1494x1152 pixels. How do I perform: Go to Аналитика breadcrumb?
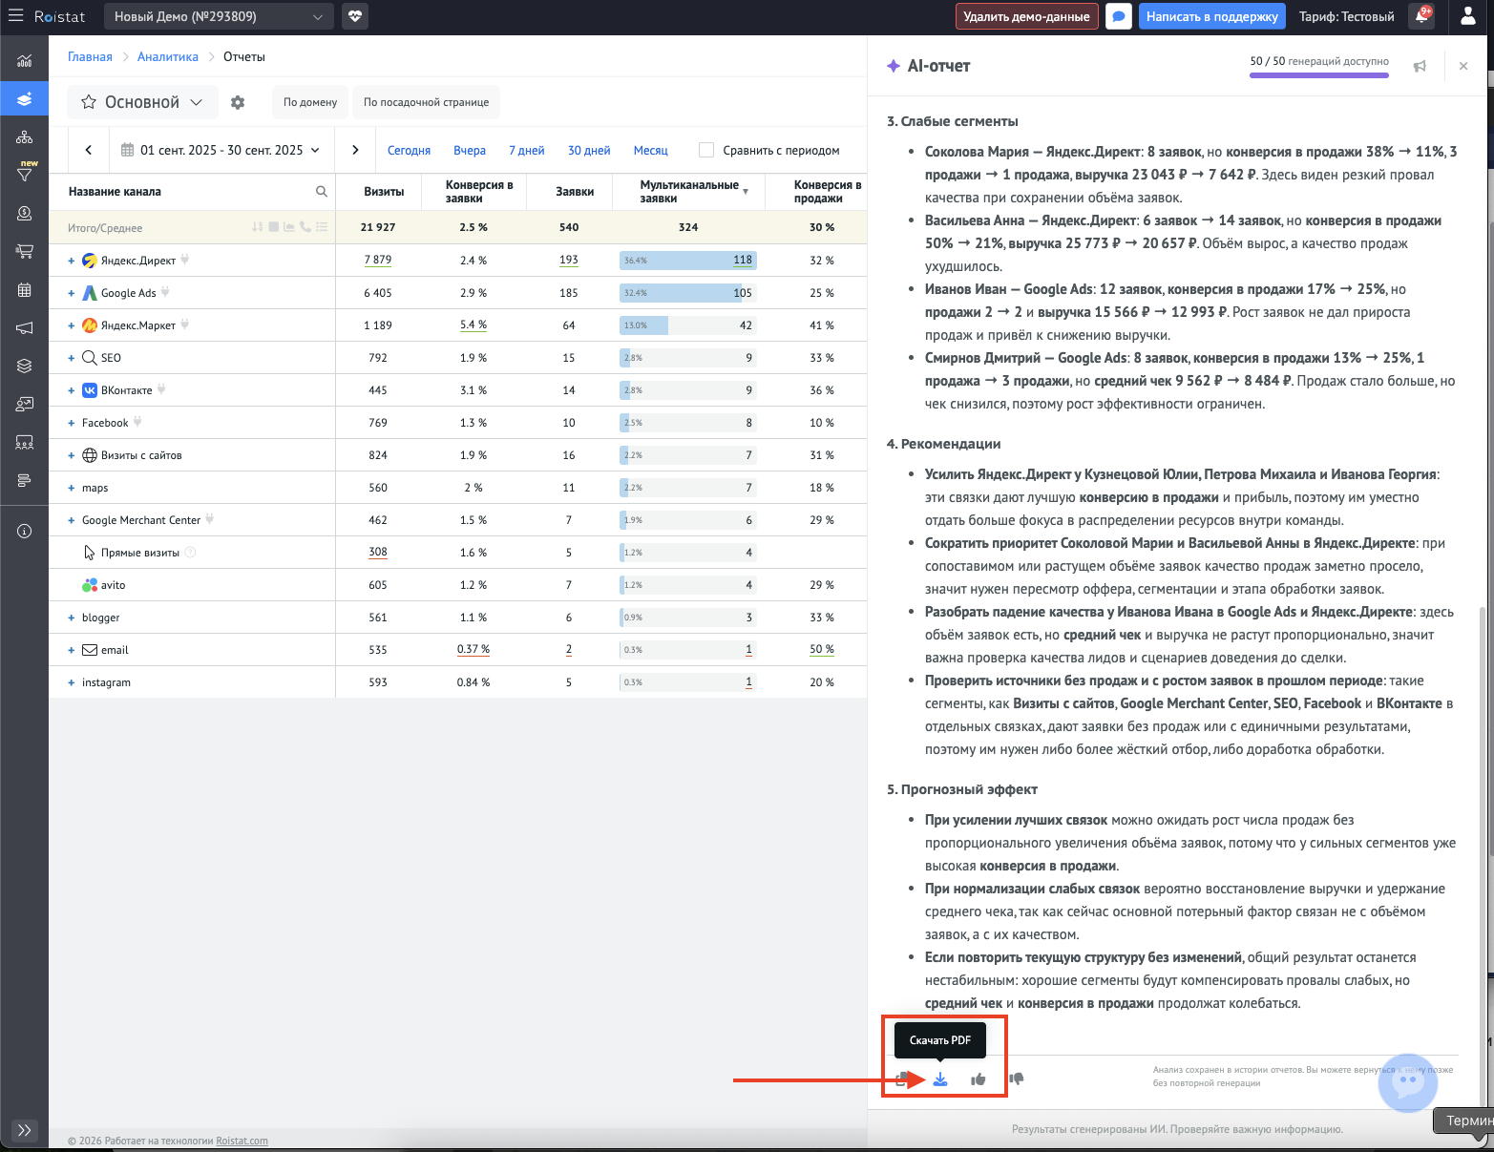[x=168, y=57]
